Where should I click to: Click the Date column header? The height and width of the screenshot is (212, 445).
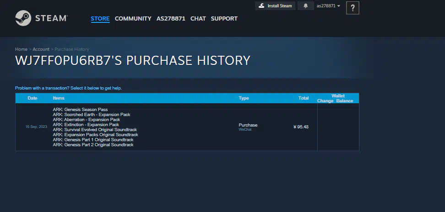pyautogui.click(x=33, y=98)
